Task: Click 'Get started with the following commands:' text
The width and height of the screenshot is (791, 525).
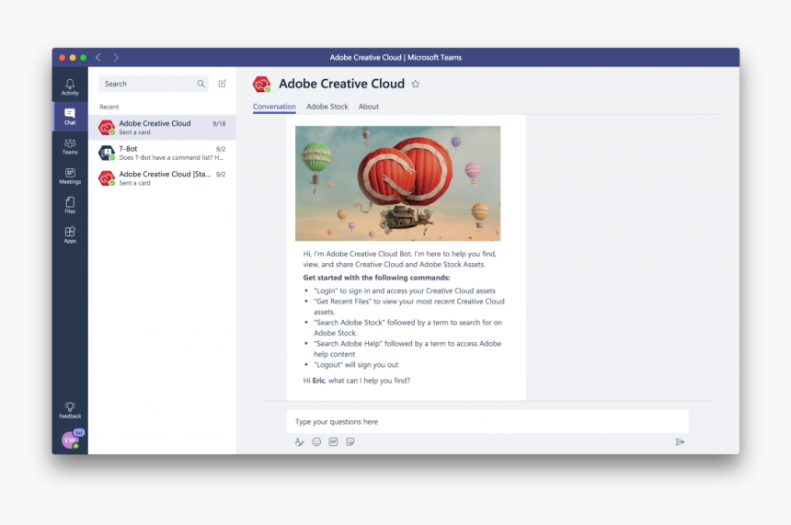Action: pyautogui.click(x=376, y=278)
